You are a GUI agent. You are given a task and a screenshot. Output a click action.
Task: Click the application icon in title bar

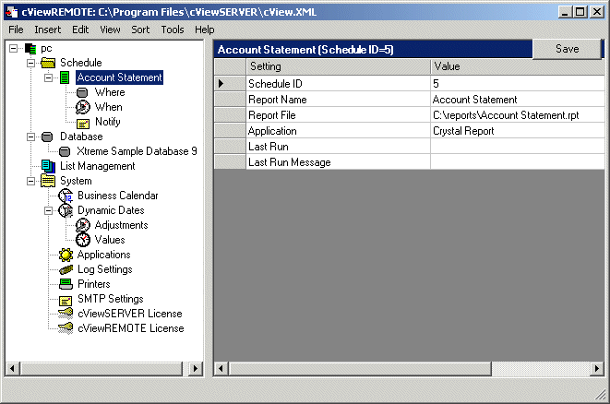point(12,12)
